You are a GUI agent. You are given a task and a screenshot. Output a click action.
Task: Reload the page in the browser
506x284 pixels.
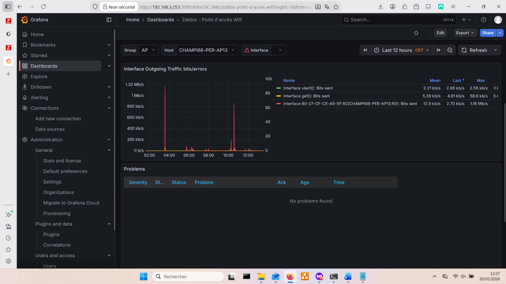point(44,7)
